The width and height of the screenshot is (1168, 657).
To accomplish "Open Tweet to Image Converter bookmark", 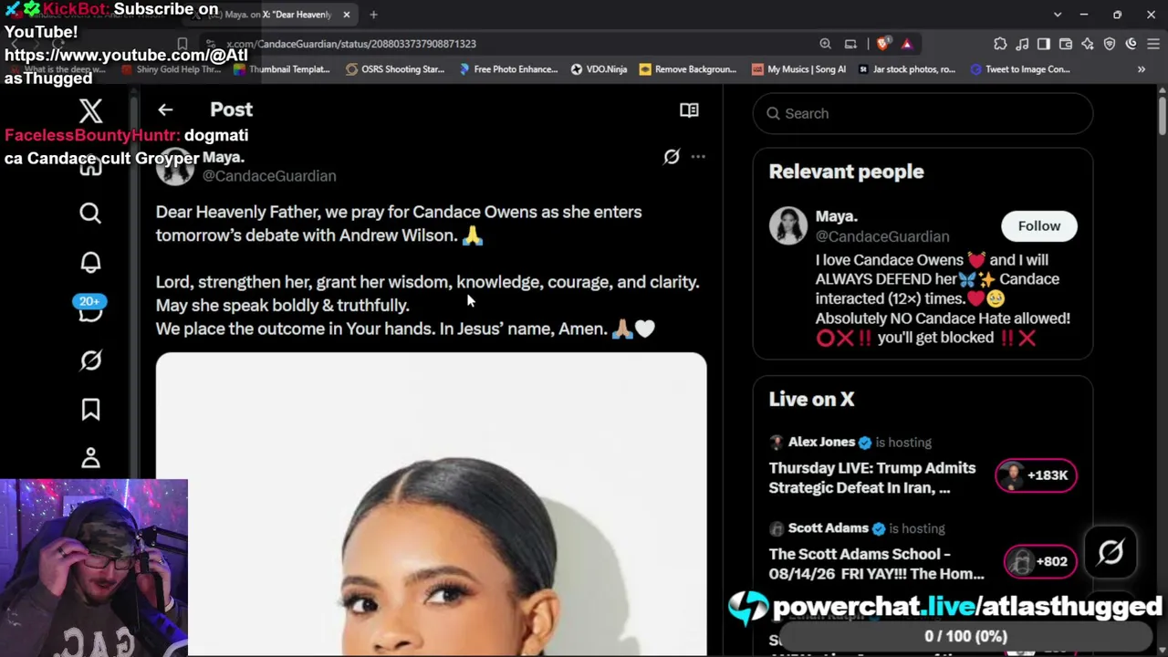I will tap(1020, 69).
